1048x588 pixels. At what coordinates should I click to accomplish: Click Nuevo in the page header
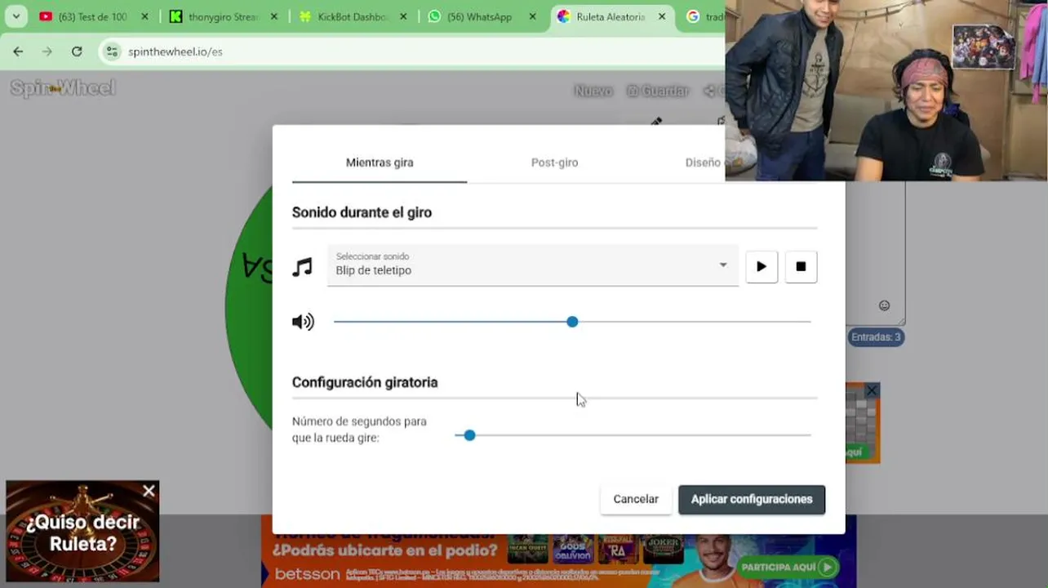coord(593,91)
